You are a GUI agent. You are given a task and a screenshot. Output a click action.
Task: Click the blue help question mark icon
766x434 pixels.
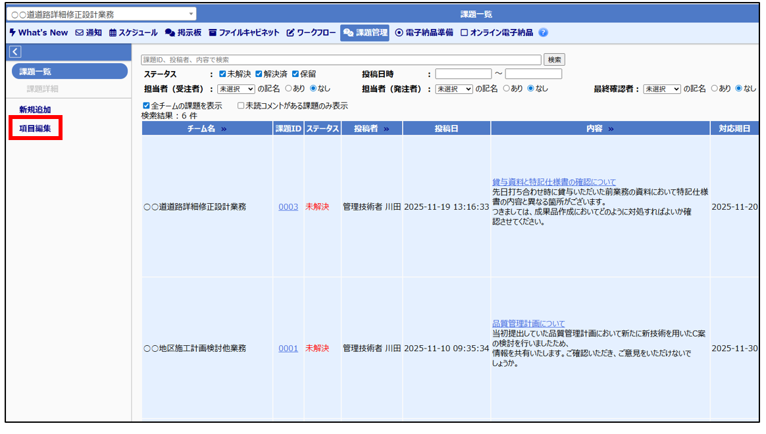[543, 33]
